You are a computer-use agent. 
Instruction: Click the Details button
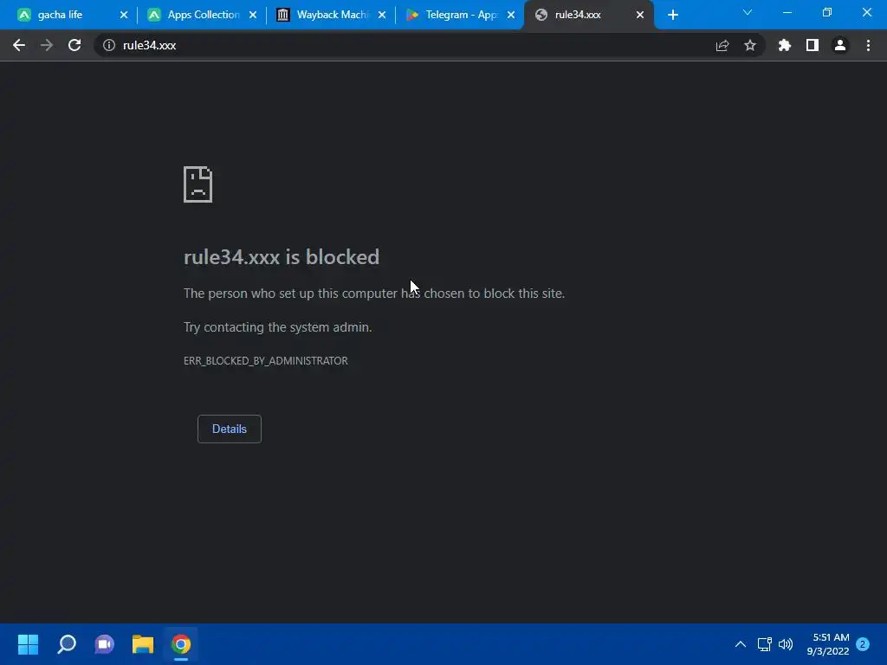tap(229, 429)
